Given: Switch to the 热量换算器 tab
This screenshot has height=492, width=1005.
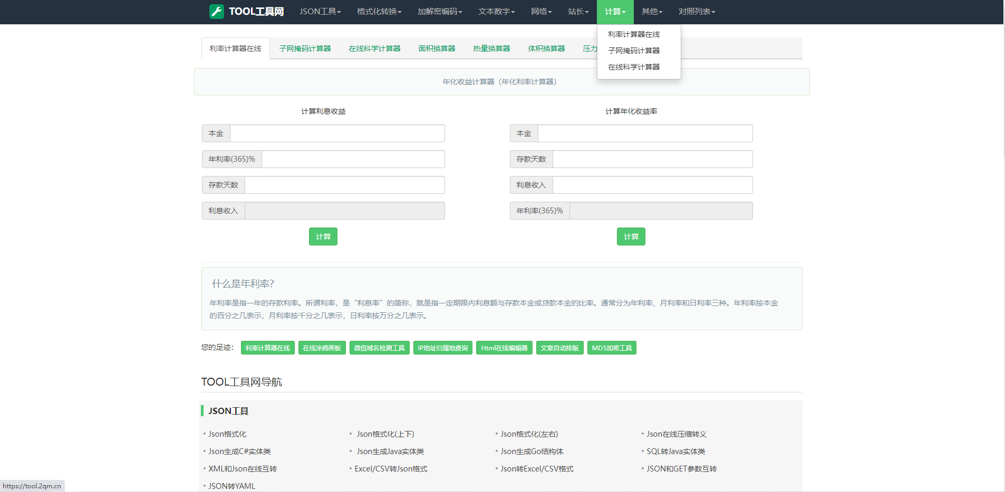Looking at the screenshot, I should pos(491,48).
